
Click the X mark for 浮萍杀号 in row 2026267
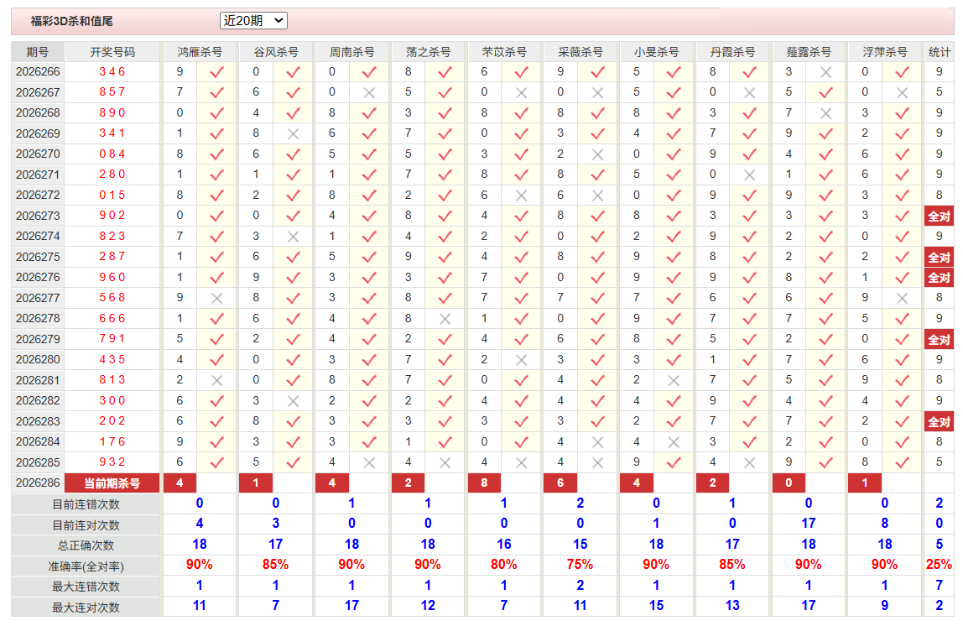[x=902, y=93]
